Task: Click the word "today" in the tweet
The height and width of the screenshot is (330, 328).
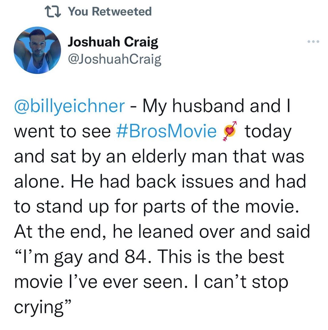Action: 268,131
